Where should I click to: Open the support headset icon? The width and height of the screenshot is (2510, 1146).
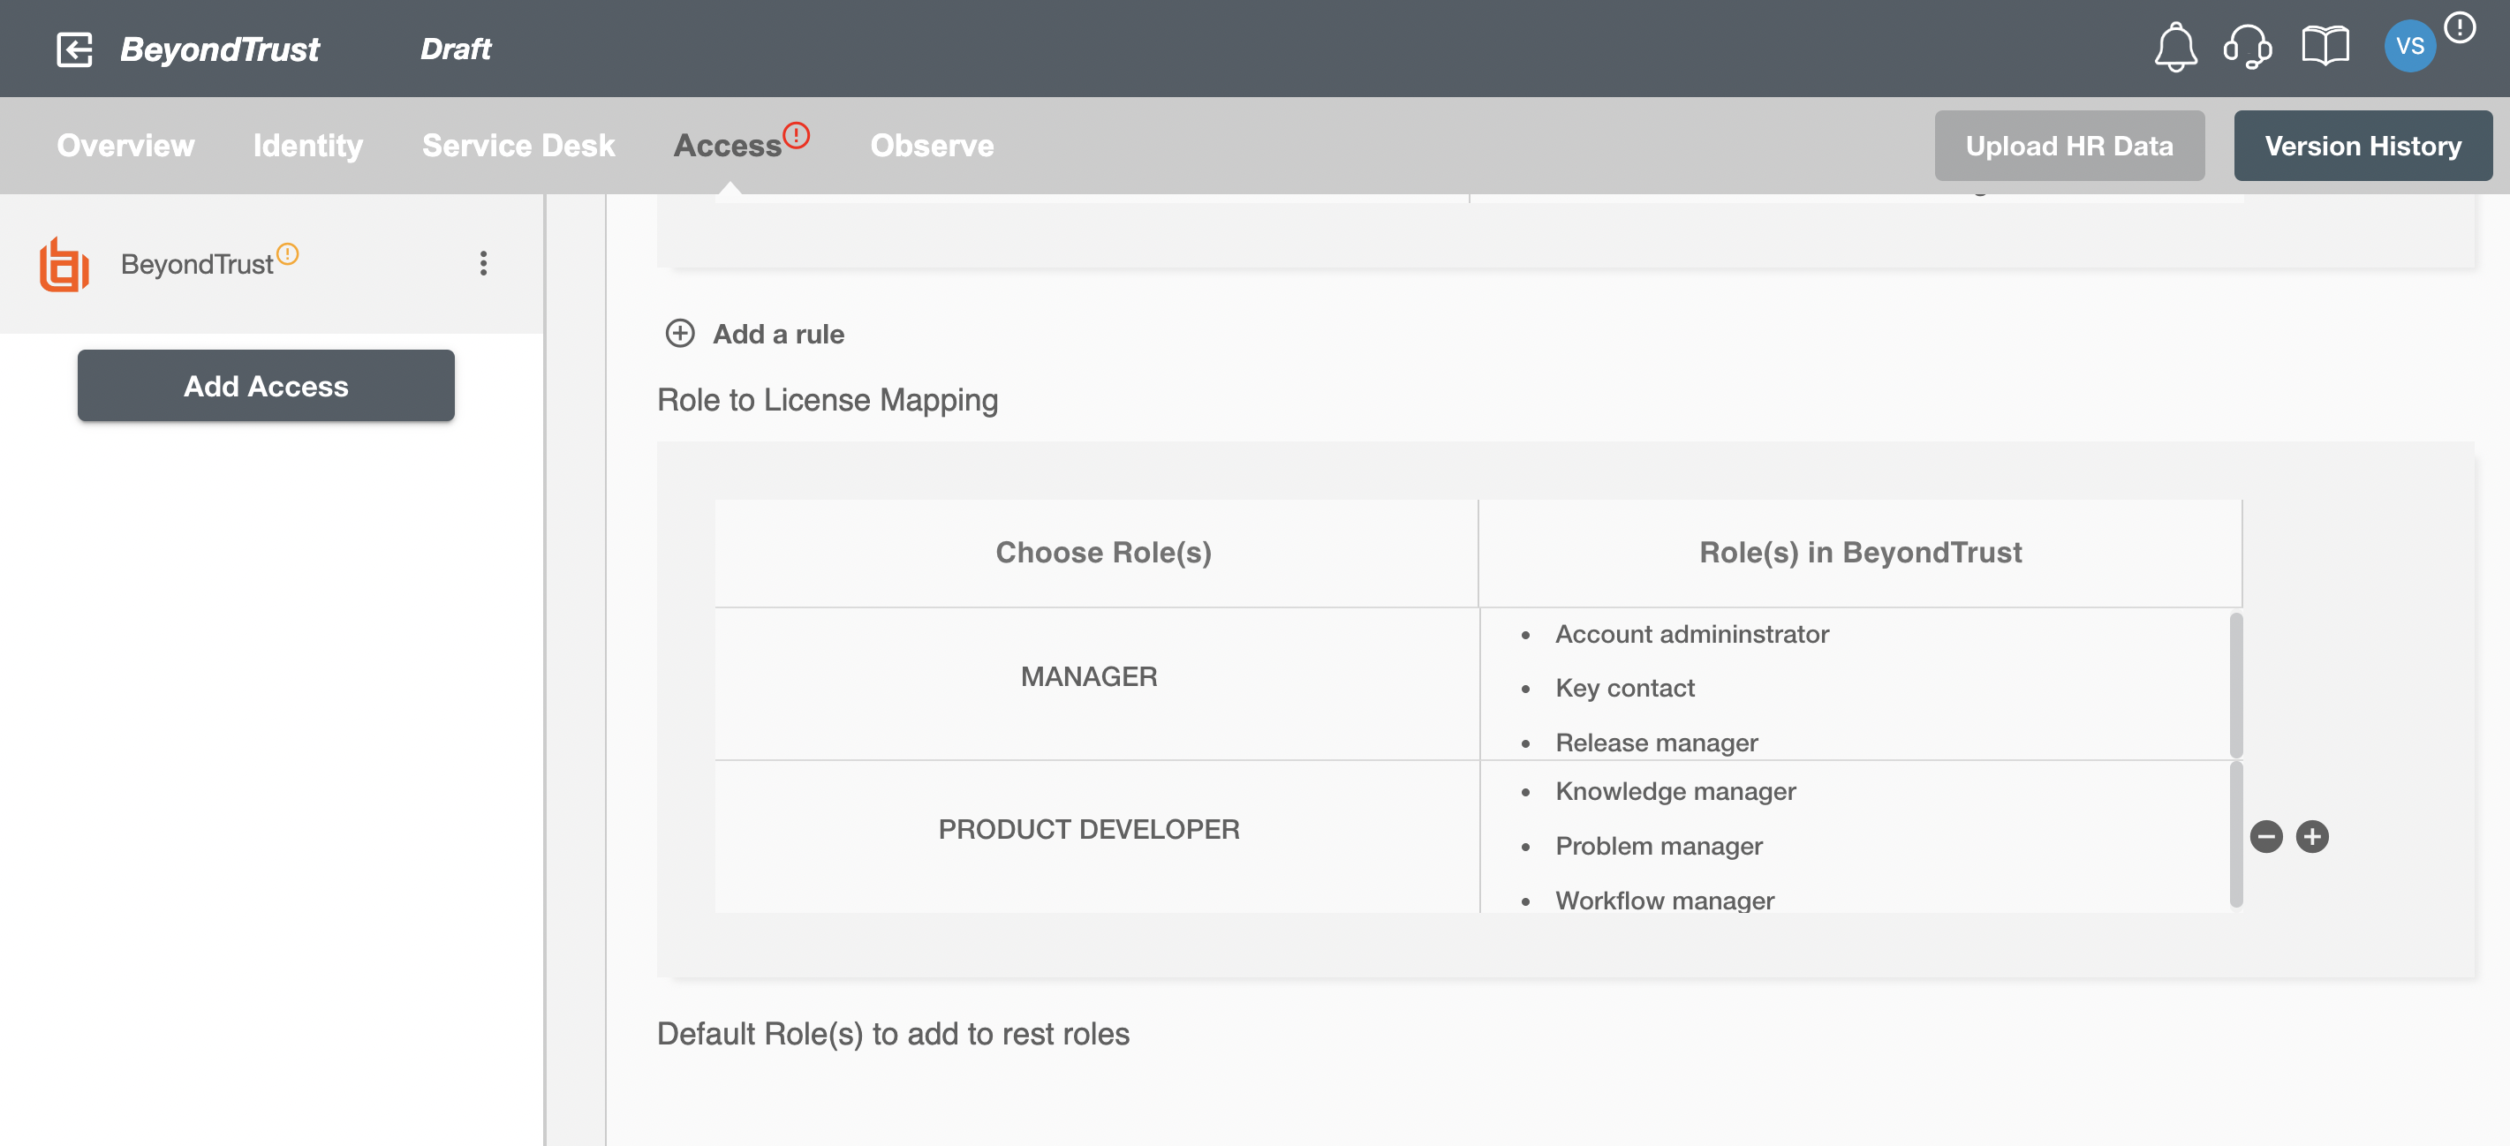(2247, 47)
